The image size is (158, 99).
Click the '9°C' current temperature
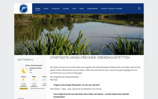click(31, 70)
